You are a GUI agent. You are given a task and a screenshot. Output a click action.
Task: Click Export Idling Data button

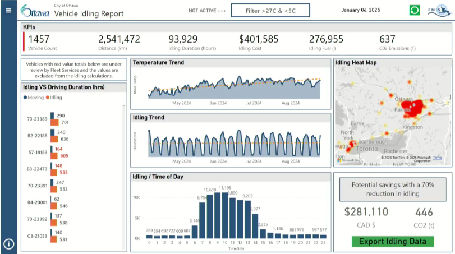click(x=393, y=242)
